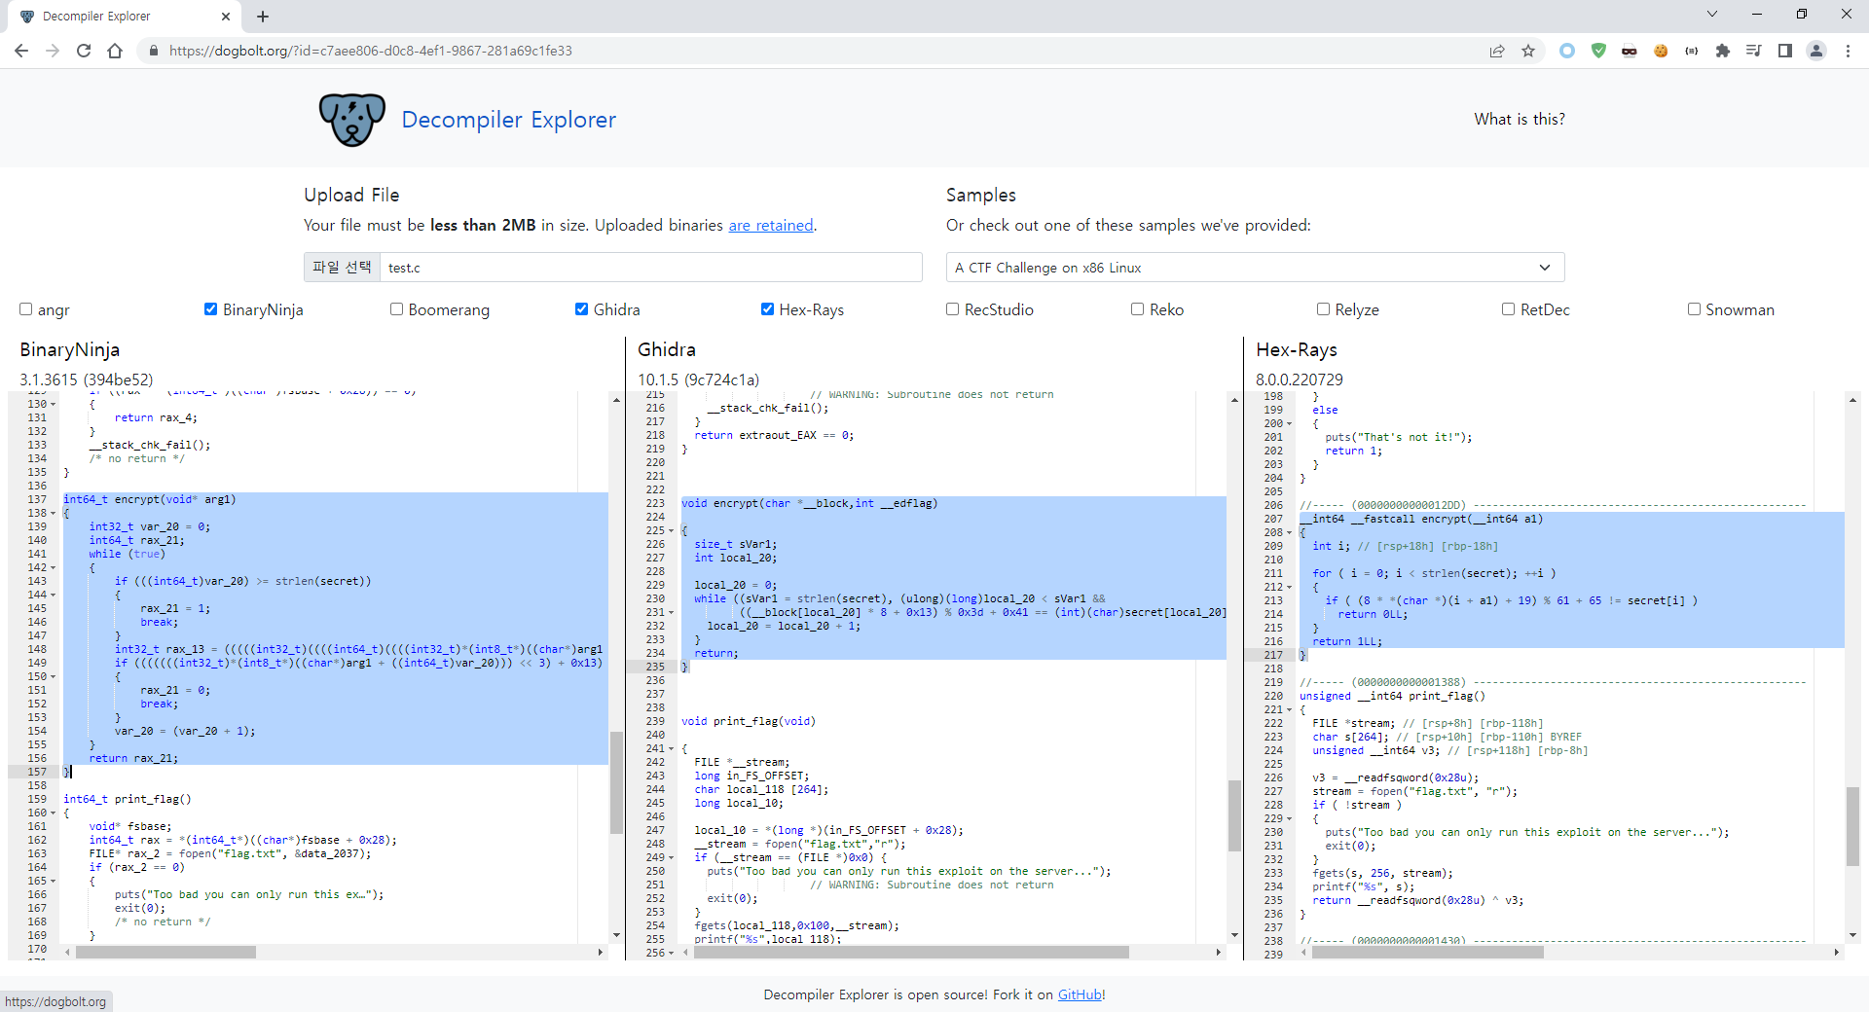Open the sunglasses-face extension icon
Viewport: 1869px width, 1012px height.
tap(1630, 51)
